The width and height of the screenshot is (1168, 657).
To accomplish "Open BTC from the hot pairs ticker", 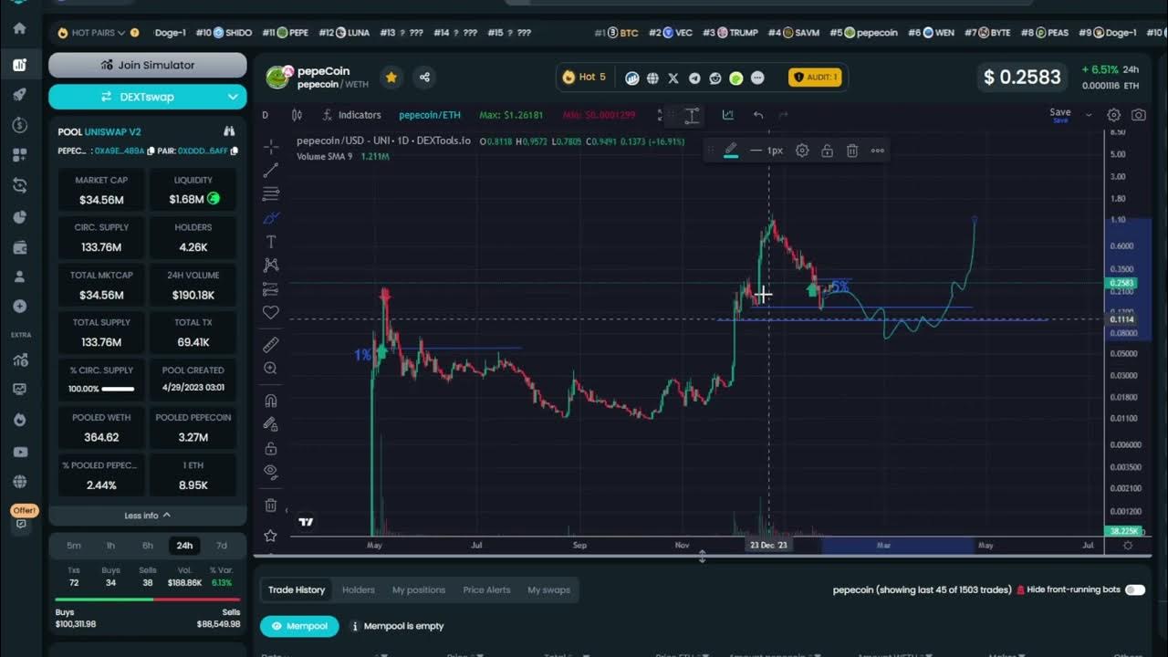I will (x=617, y=33).
